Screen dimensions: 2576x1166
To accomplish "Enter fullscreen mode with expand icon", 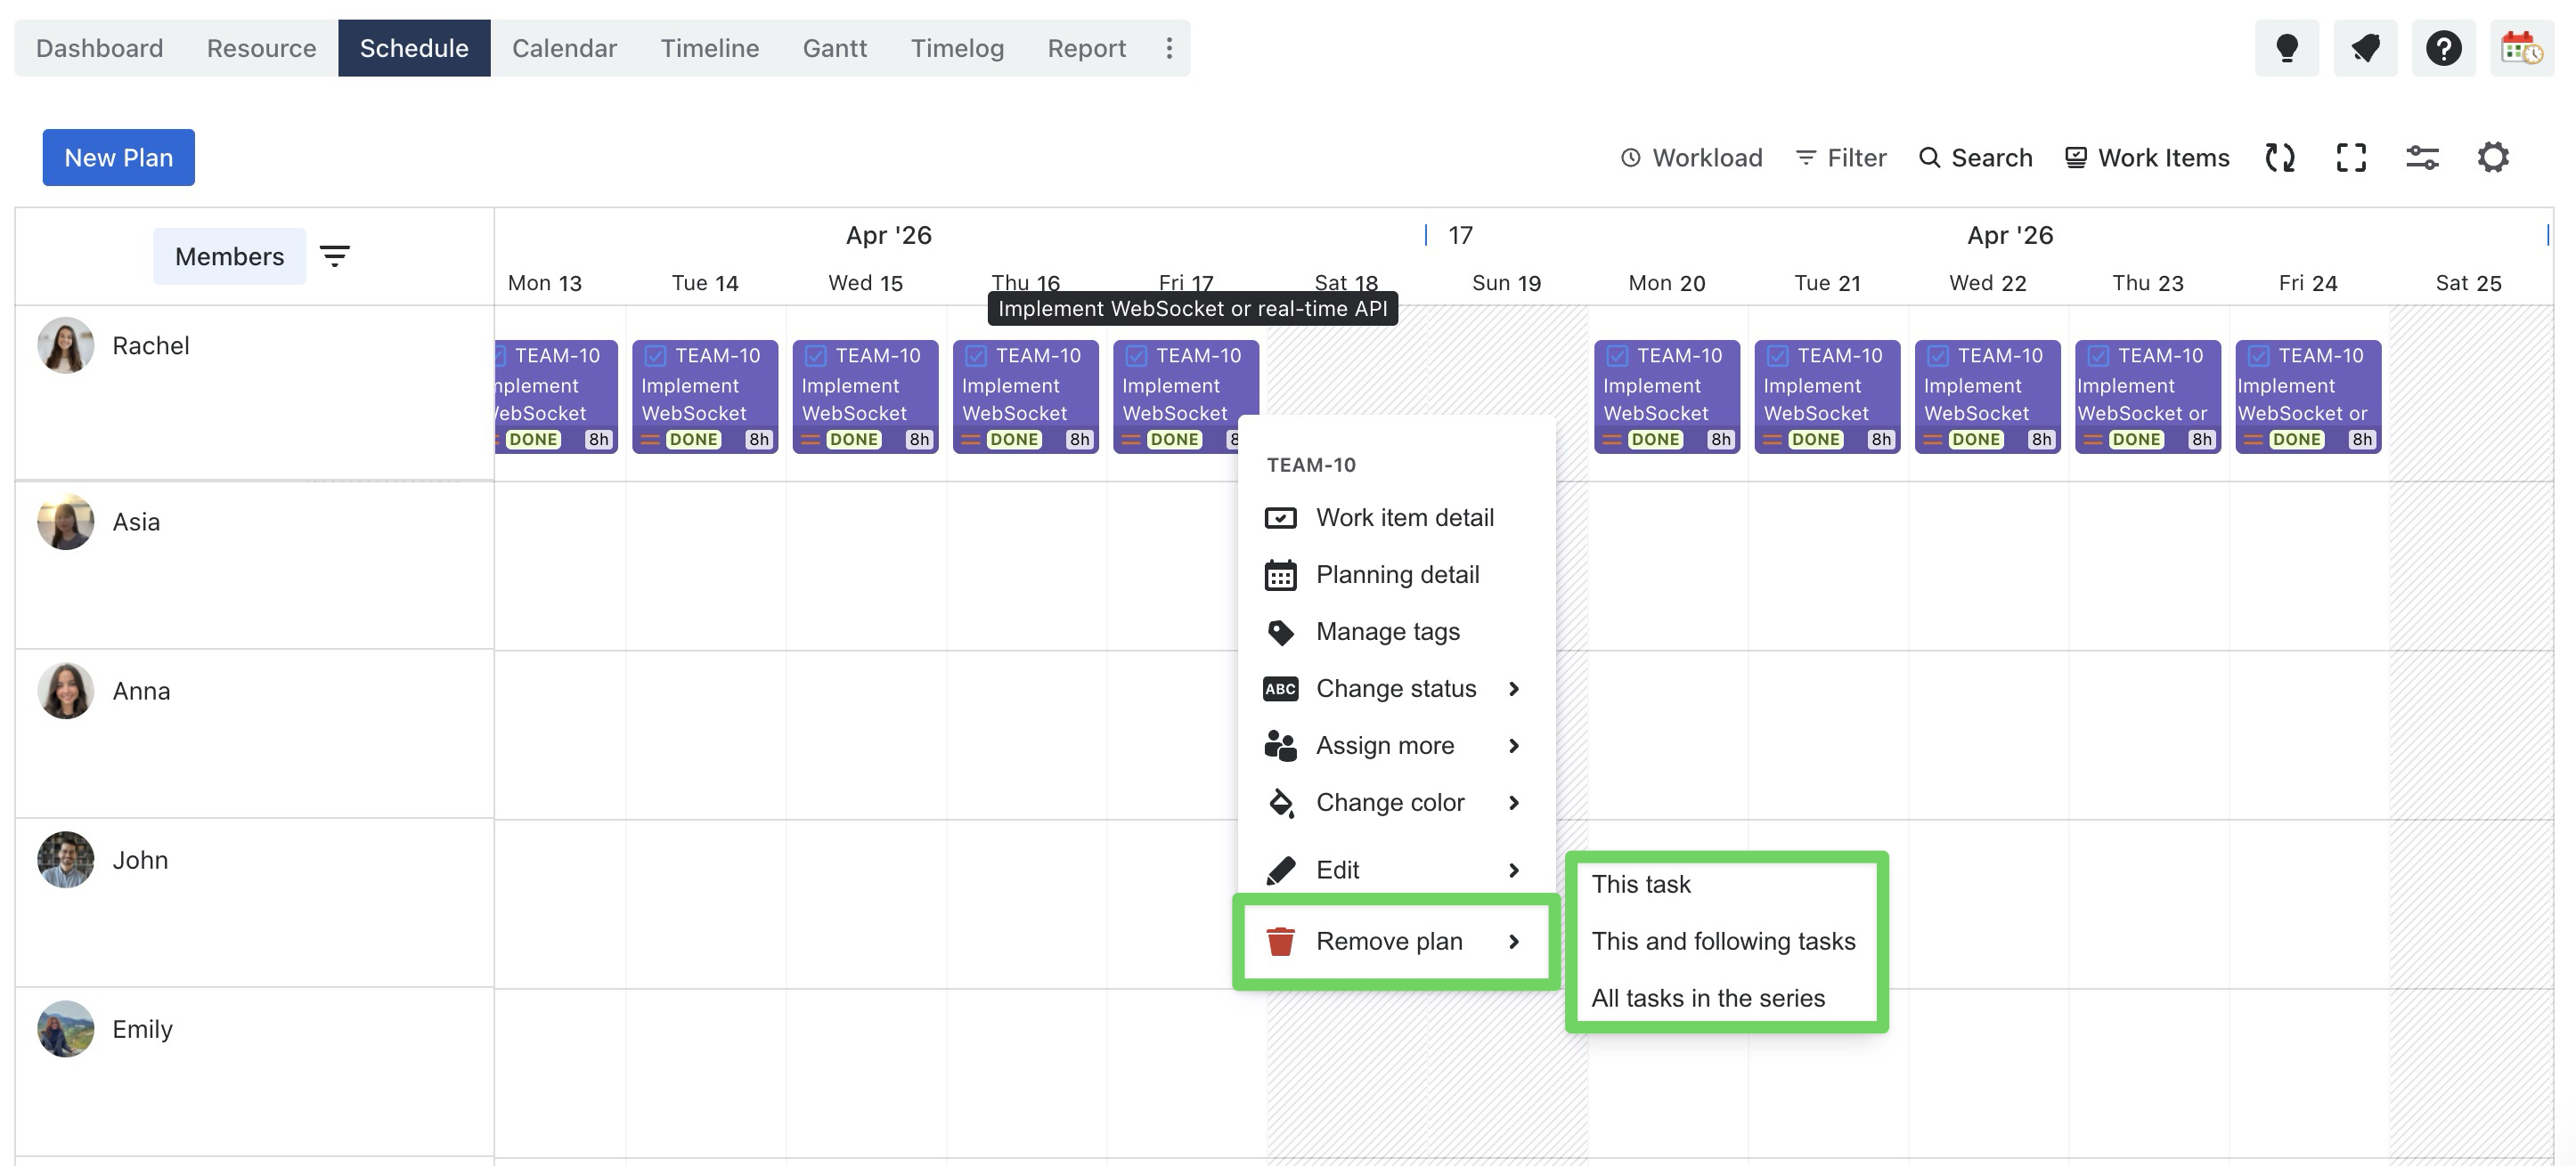I will point(2351,157).
